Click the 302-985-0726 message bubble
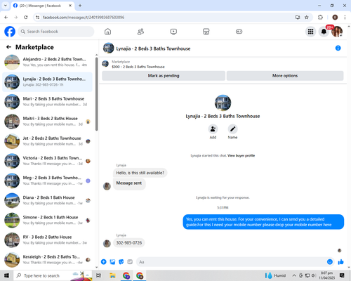351x281 pixels. tap(129, 243)
